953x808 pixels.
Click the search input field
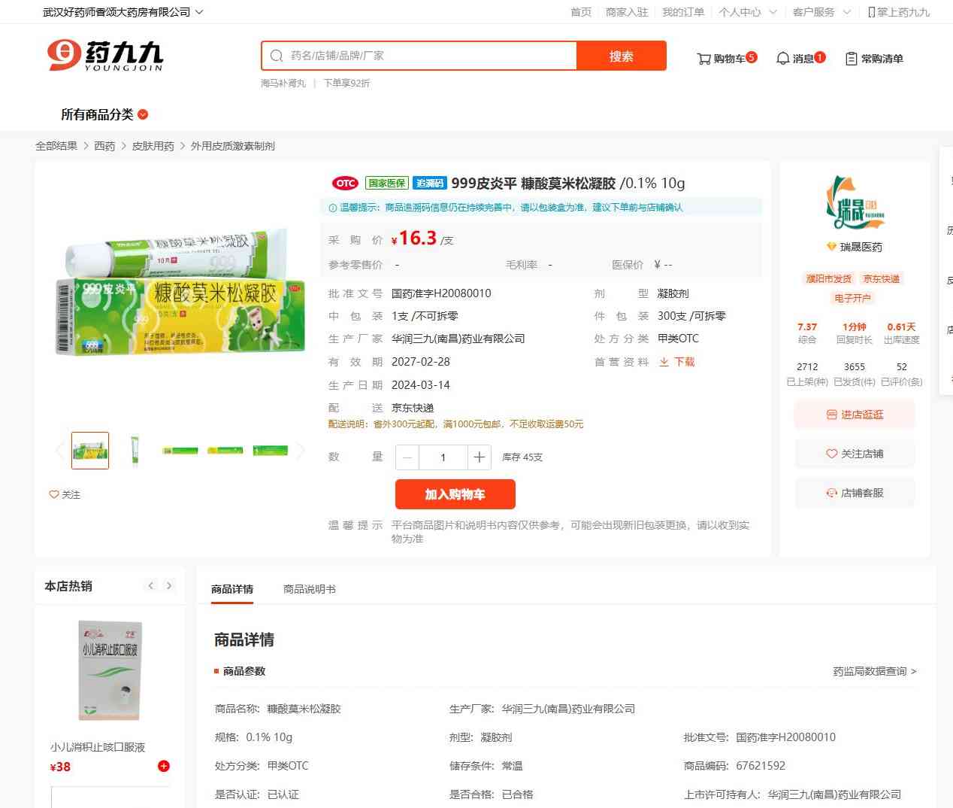[x=419, y=56]
